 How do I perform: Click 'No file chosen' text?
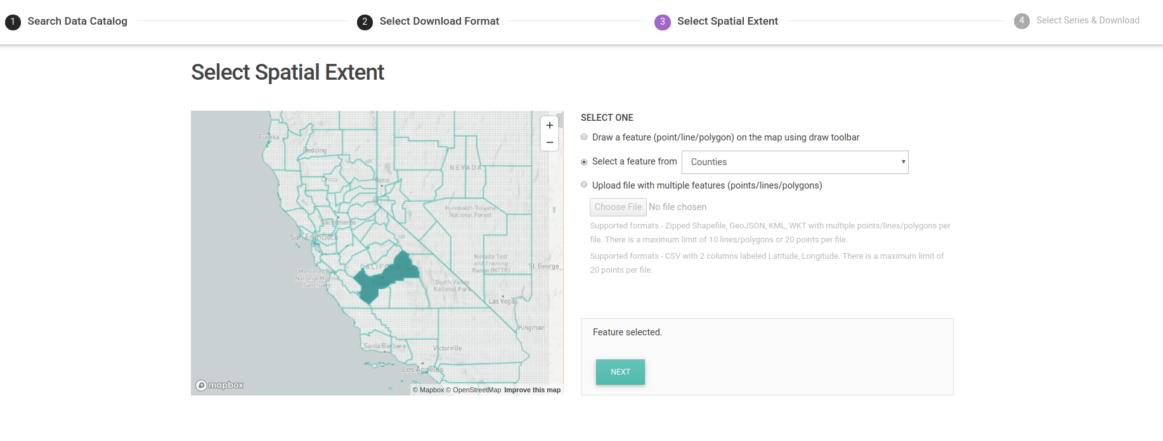coord(677,207)
